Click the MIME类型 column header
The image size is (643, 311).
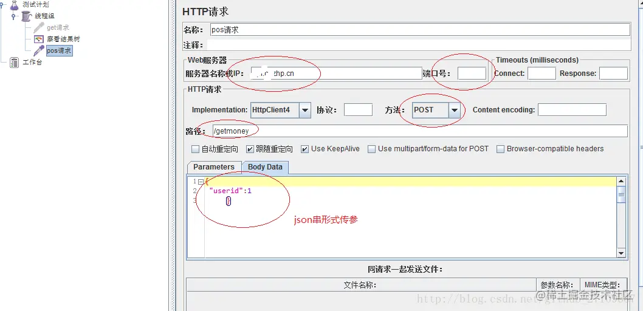coord(603,285)
